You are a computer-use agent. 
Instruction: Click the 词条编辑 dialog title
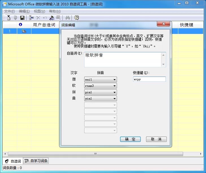(68, 25)
